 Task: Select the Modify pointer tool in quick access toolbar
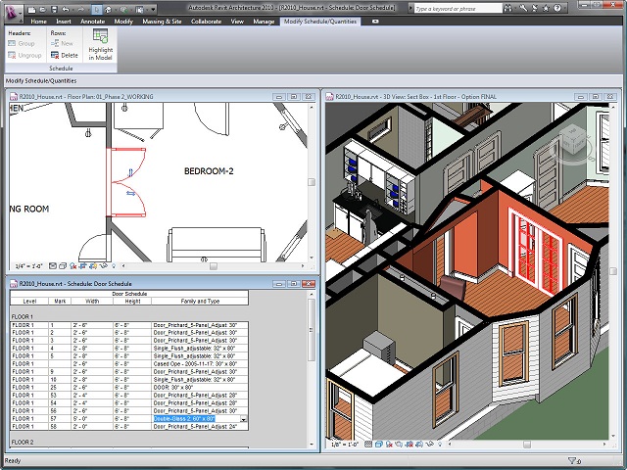[x=97, y=10]
